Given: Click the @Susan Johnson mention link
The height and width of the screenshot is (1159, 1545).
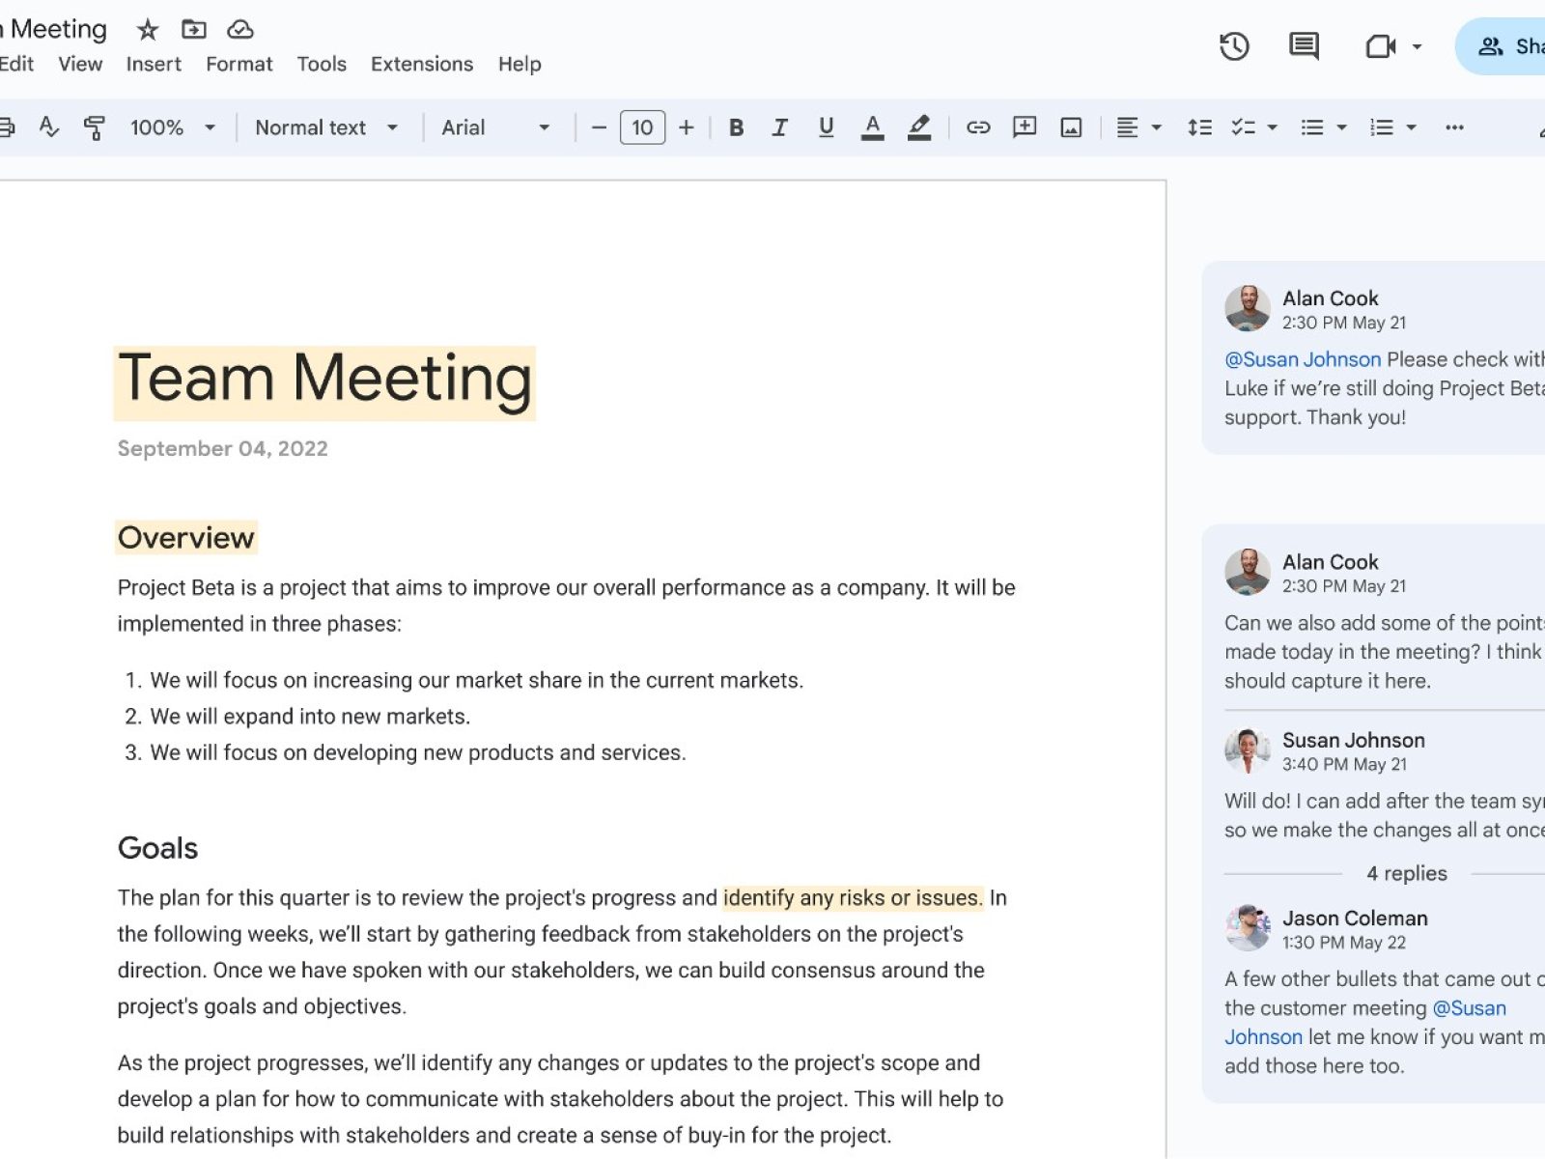Looking at the screenshot, I should tap(1303, 359).
